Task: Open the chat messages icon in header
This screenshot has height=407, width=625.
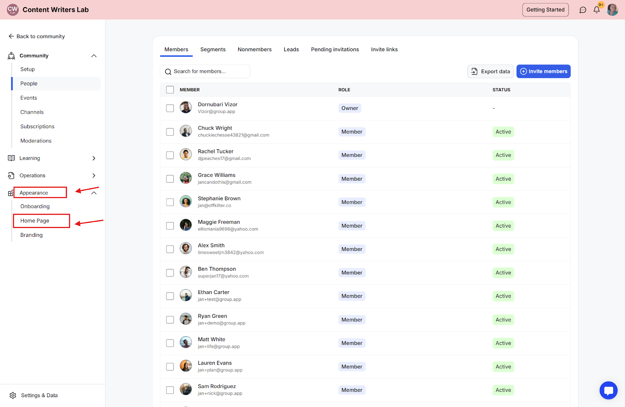Action: click(583, 10)
